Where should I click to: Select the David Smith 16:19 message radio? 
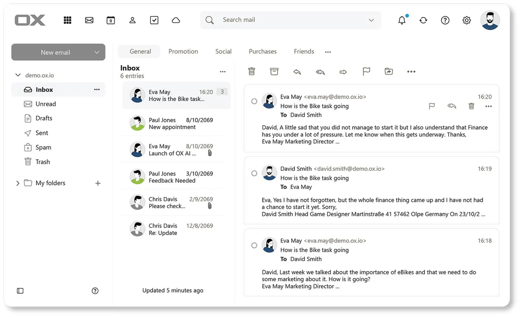254,173
